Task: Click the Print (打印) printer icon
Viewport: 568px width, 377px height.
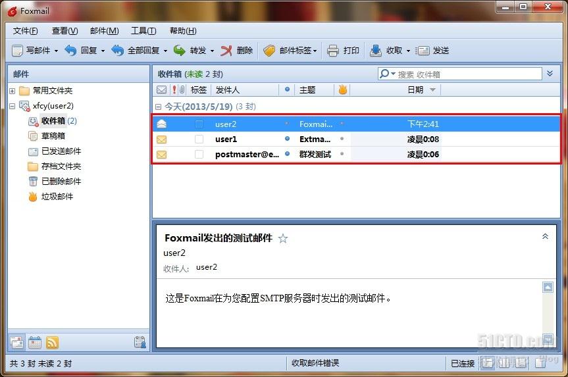Action: pyautogui.click(x=332, y=51)
